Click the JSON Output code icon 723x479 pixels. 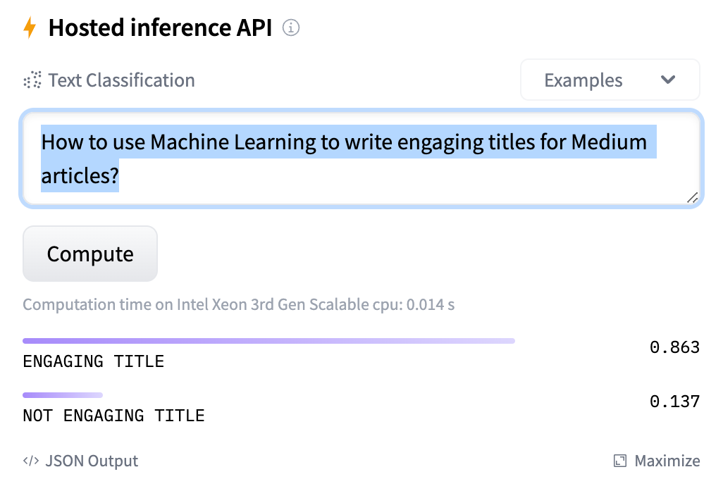click(x=31, y=461)
